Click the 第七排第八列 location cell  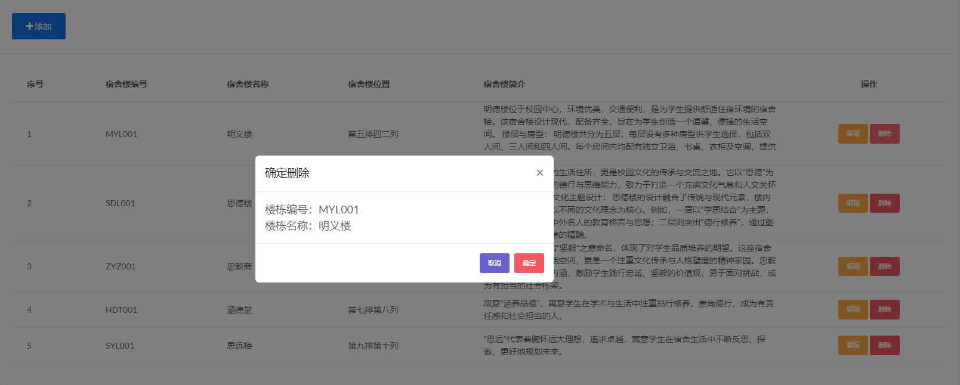pyautogui.click(x=373, y=310)
